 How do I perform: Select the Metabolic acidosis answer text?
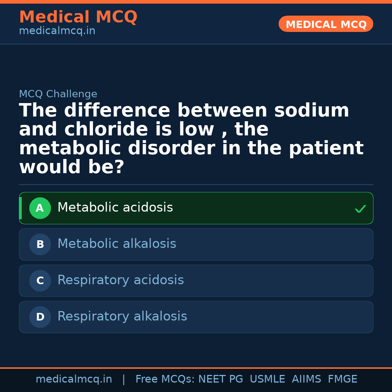[x=115, y=208]
